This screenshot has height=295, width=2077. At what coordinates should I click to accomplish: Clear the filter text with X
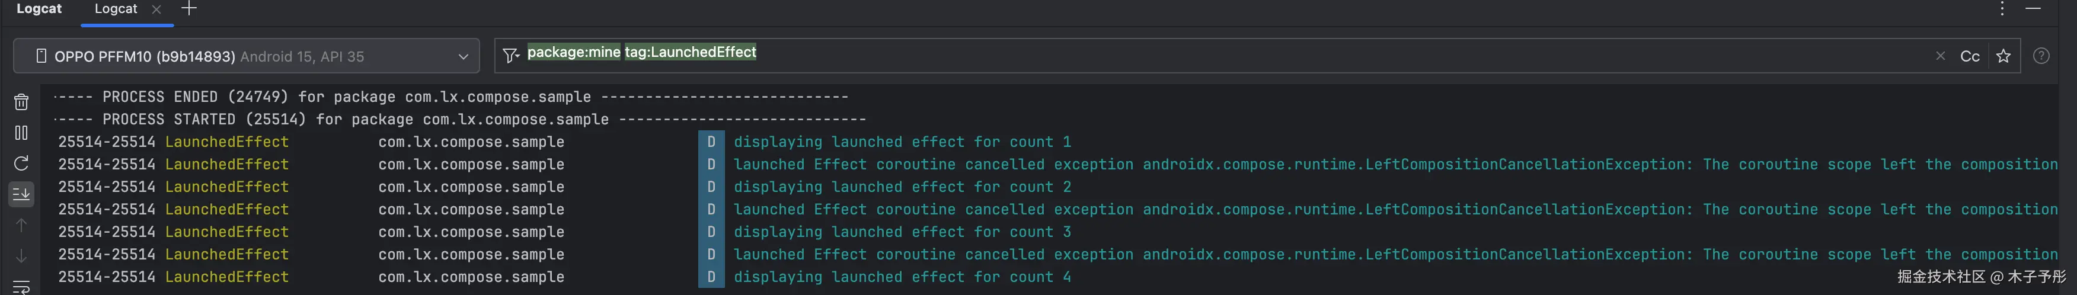coord(1940,56)
